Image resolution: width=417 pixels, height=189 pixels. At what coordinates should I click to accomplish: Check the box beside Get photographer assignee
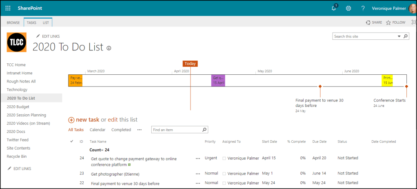[x=224, y=174]
